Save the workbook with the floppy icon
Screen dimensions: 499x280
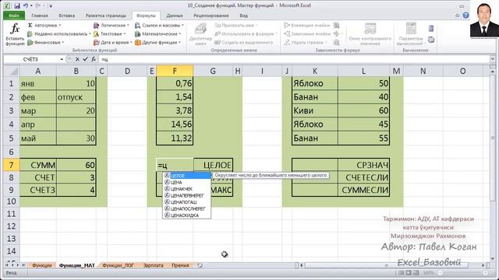(x=17, y=5)
